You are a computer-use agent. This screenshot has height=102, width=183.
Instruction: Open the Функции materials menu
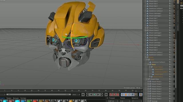[x=16, y=98]
